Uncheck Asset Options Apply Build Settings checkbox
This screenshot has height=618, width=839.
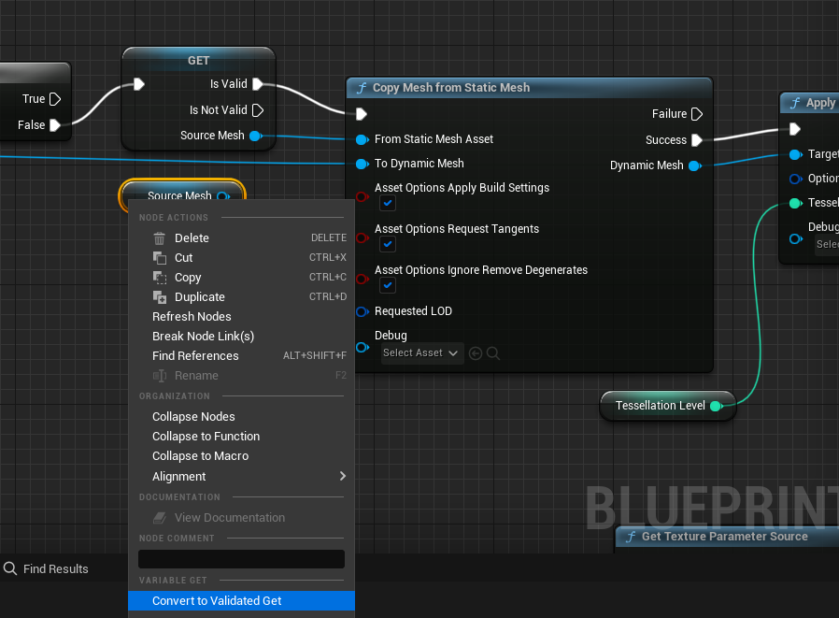tap(388, 203)
